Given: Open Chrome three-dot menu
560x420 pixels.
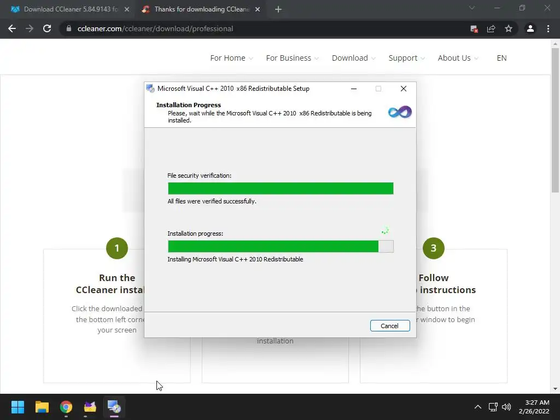Looking at the screenshot, I should click(548, 28).
